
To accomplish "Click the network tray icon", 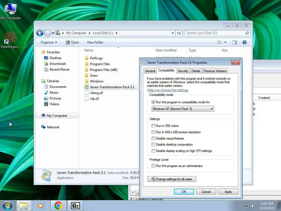I will coord(247,206).
